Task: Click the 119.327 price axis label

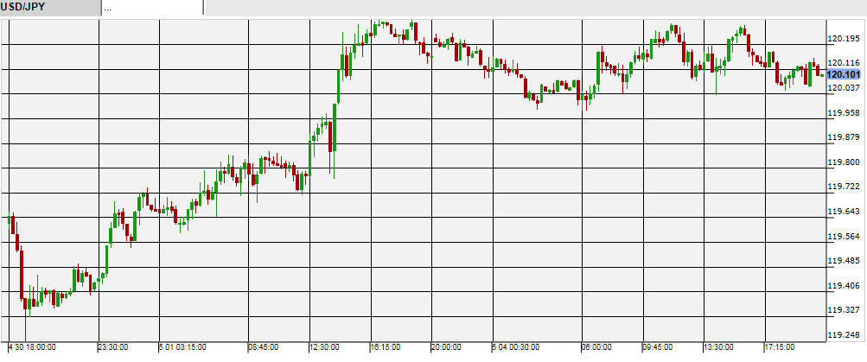Action: pos(843,310)
